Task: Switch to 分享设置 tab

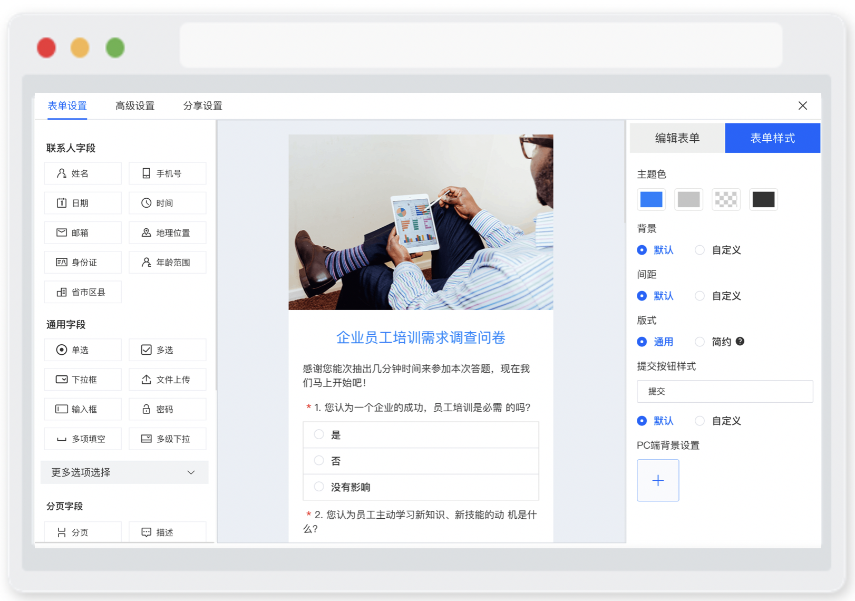Action: 202,106
